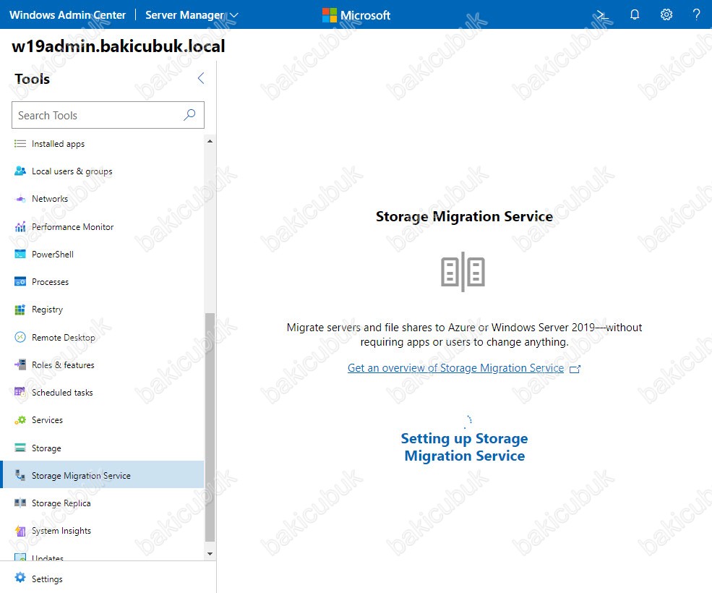Image resolution: width=712 pixels, height=593 pixels.
Task: Select Networks in the tools list
Action: click(x=103, y=199)
